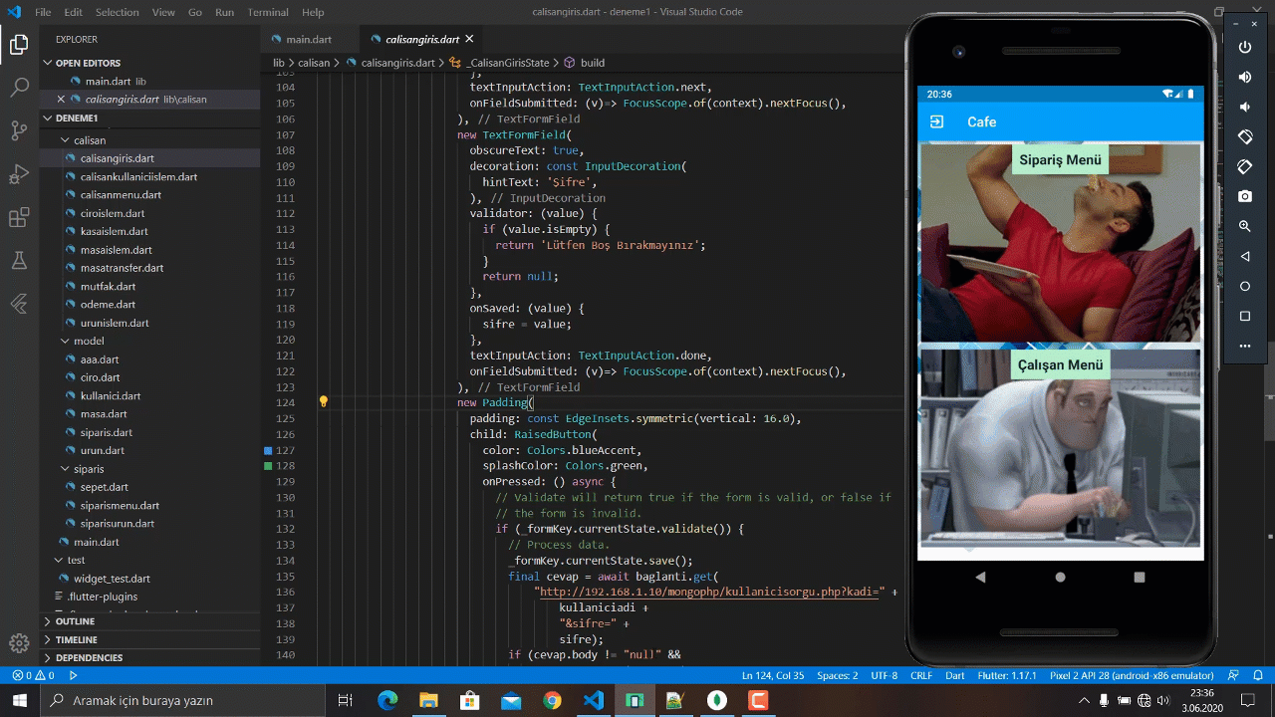Open notifications bell in status bar
The width and height of the screenshot is (1275, 717).
[x=1258, y=675]
